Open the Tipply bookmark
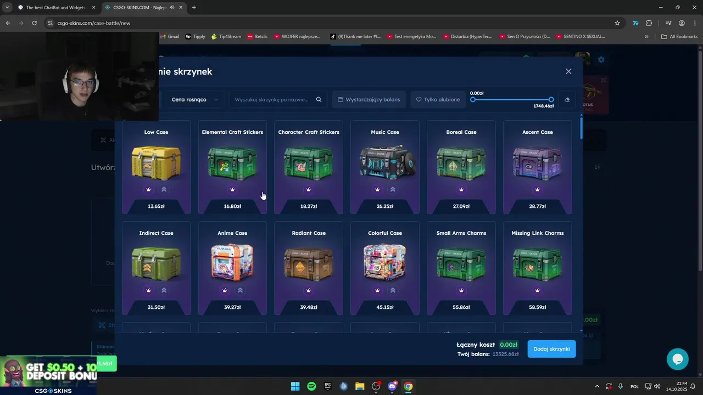This screenshot has height=395, width=703. 196,37
